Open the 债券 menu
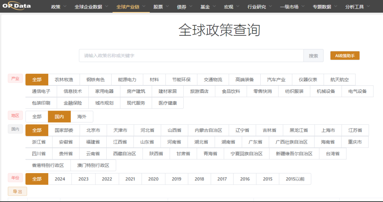 pos(184,7)
